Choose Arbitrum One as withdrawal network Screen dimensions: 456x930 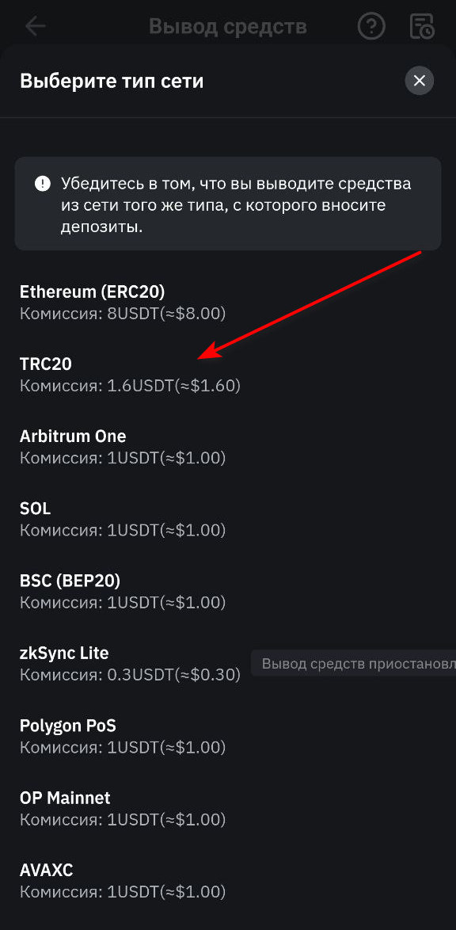pyautogui.click(x=73, y=436)
